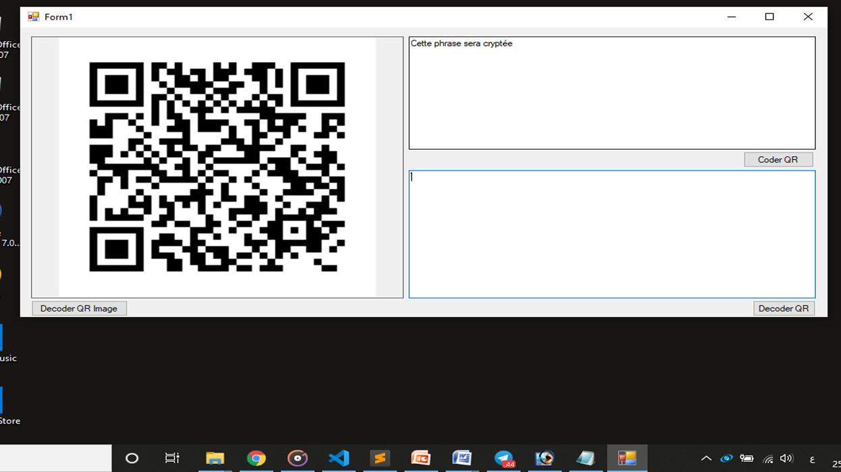The image size is (841, 472).
Task: Open the notepad-like app icon on taskbar
Action: coord(586,459)
